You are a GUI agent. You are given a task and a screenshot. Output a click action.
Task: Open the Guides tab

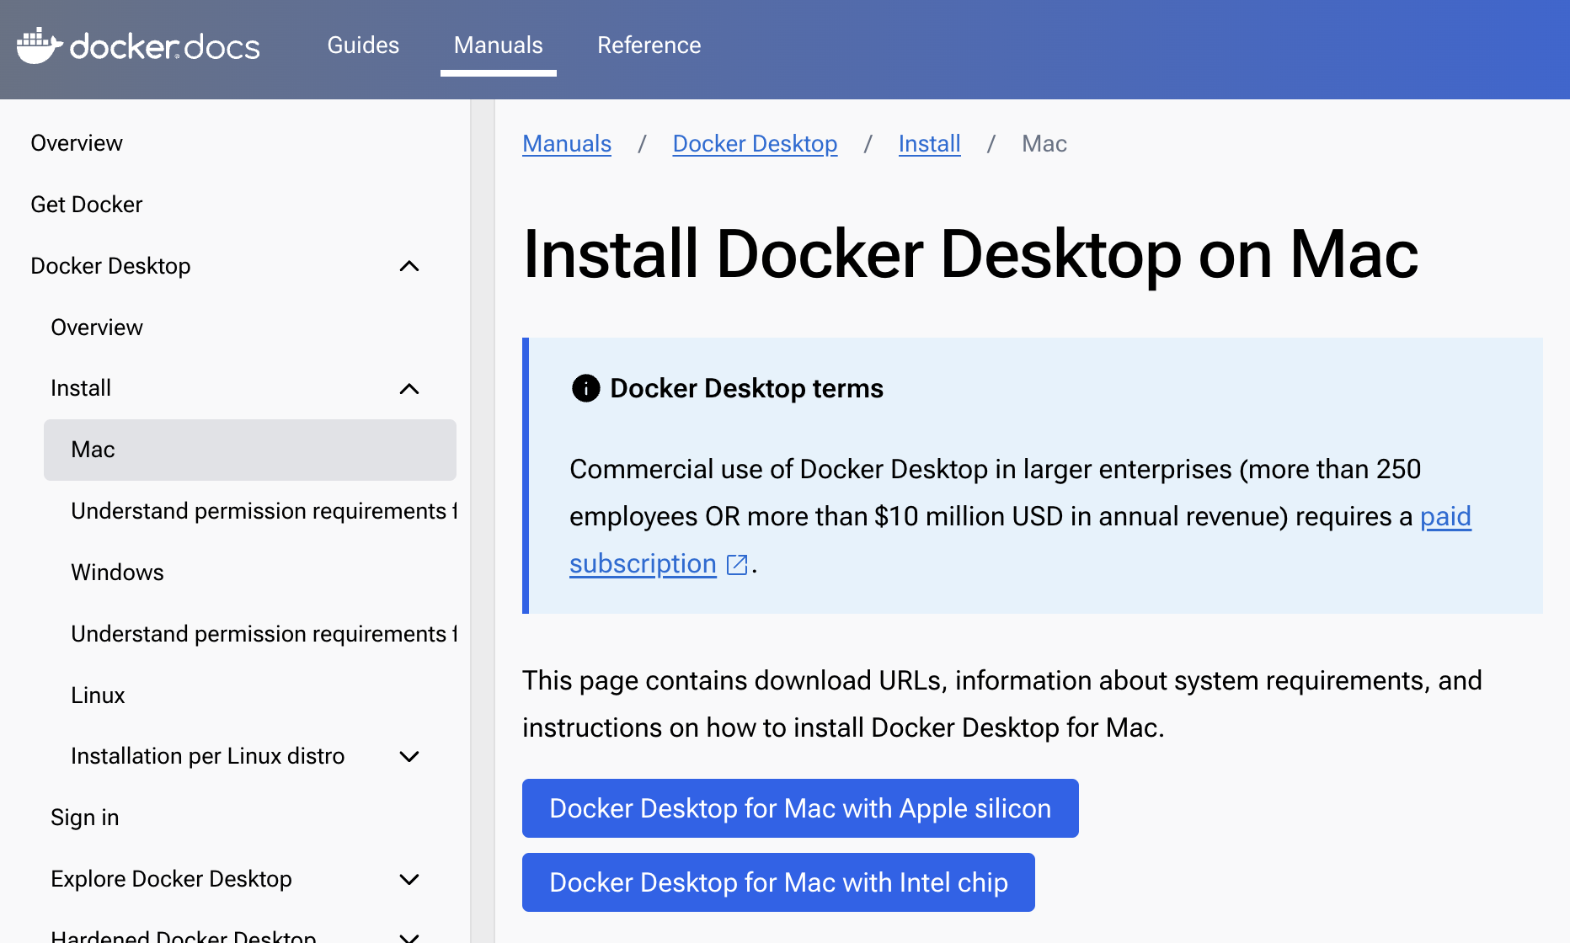click(x=363, y=45)
